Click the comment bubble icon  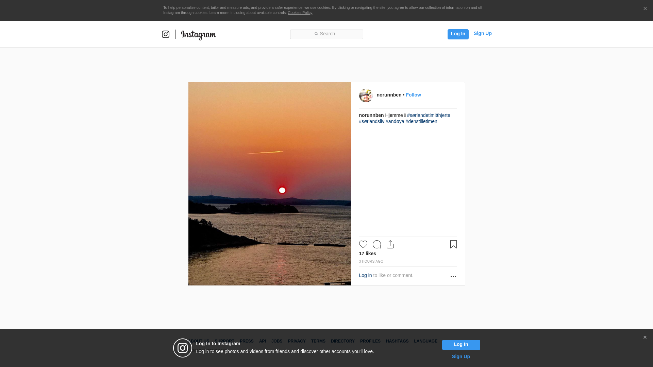tap(377, 244)
